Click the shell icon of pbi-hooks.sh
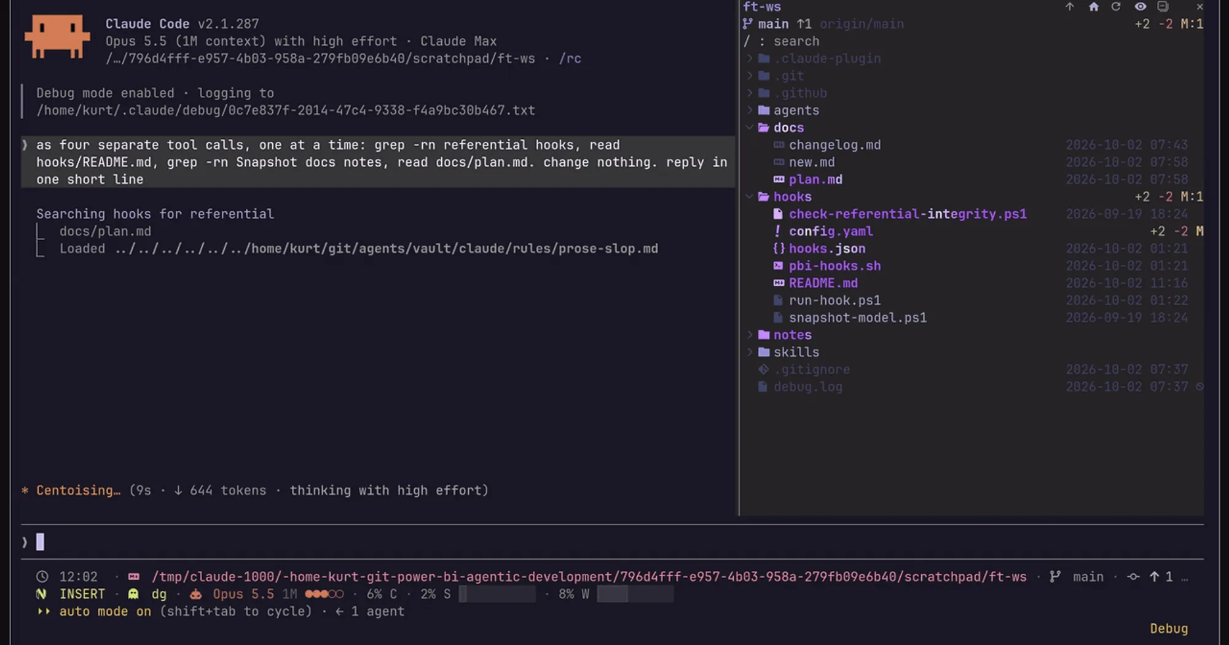Image resolution: width=1229 pixels, height=645 pixels. 778,266
